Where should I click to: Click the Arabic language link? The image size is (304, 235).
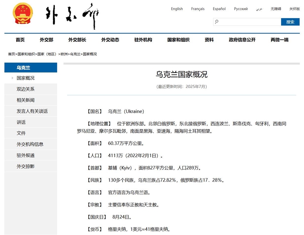pyautogui.click(x=259, y=9)
